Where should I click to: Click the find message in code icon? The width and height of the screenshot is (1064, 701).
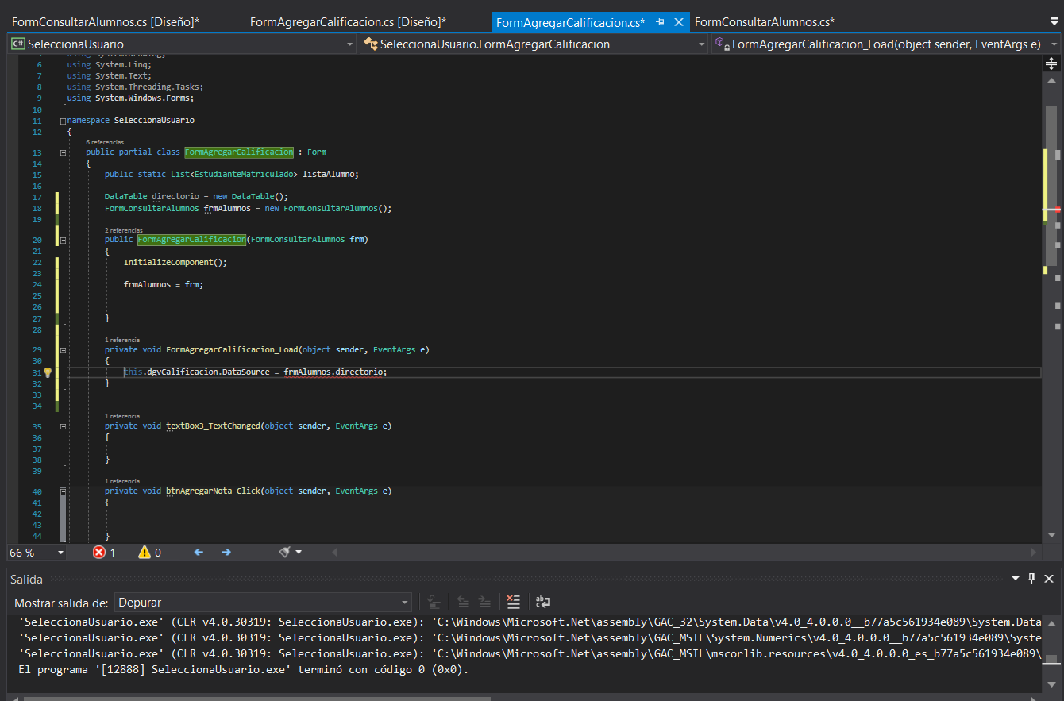tap(434, 603)
